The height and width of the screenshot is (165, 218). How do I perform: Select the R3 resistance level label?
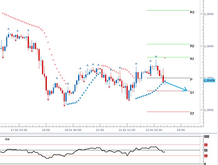coord(192,12)
